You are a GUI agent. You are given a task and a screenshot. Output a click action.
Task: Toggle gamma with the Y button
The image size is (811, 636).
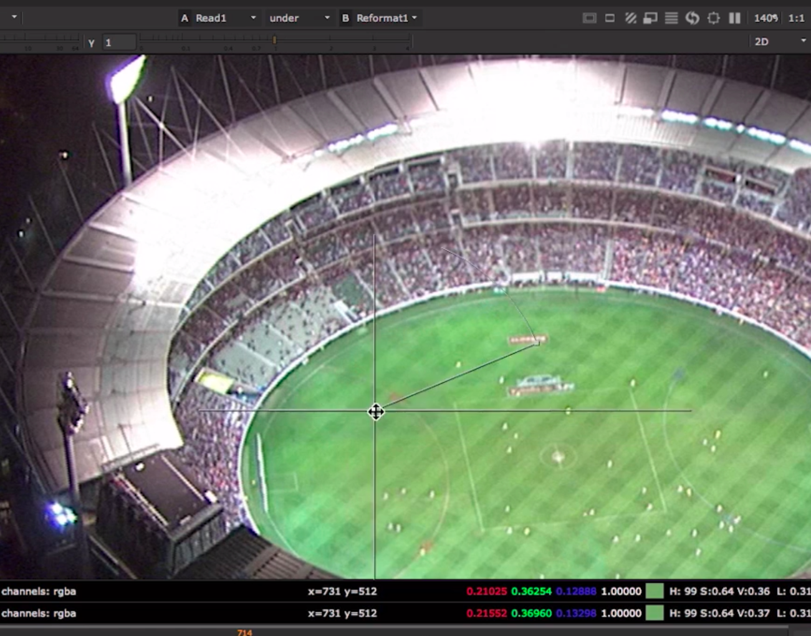(x=92, y=42)
